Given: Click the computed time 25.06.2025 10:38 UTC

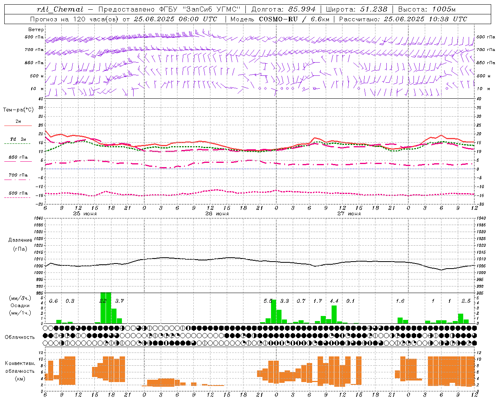Looking at the screenshot, I should (x=426, y=19).
